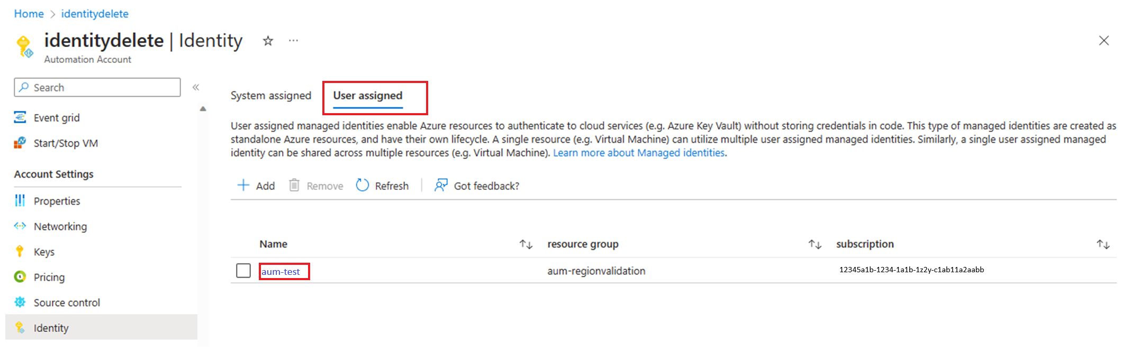
Task: Click the Remove button label
Action: click(325, 186)
